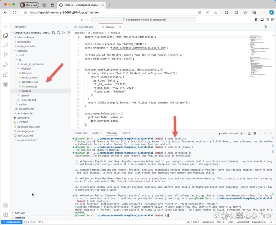Click the Codespaces status bar button
This screenshot has height=225, width=276.
click(11, 222)
